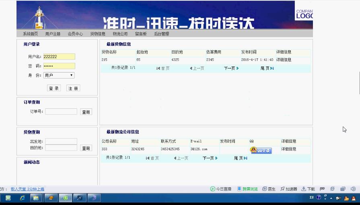This screenshot has height=205, width=360.
Task: Click 下一页 in the cargo list pager
Action: (x=231, y=68)
